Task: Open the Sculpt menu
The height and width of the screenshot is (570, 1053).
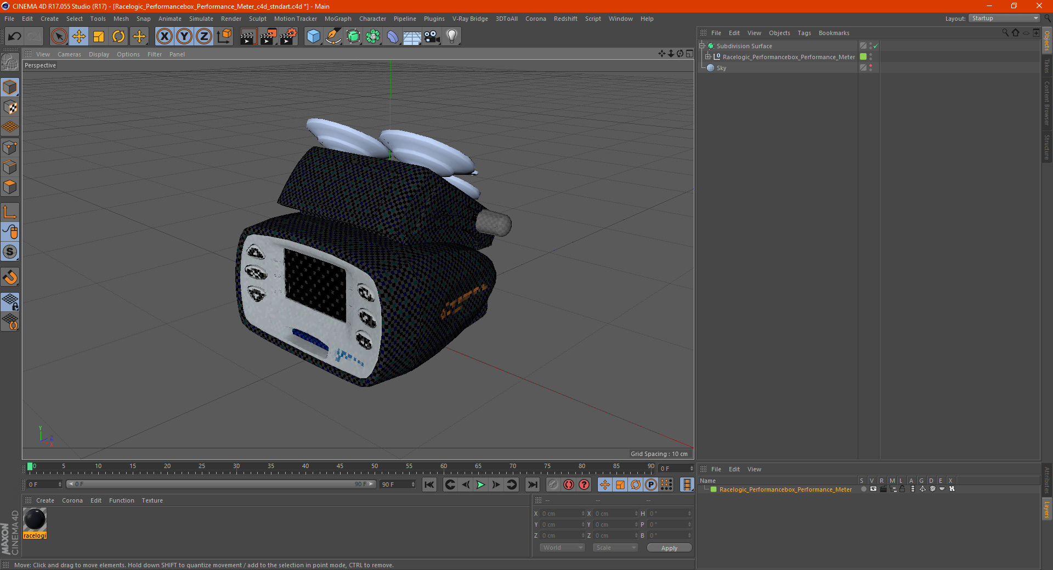Action: 257,19
